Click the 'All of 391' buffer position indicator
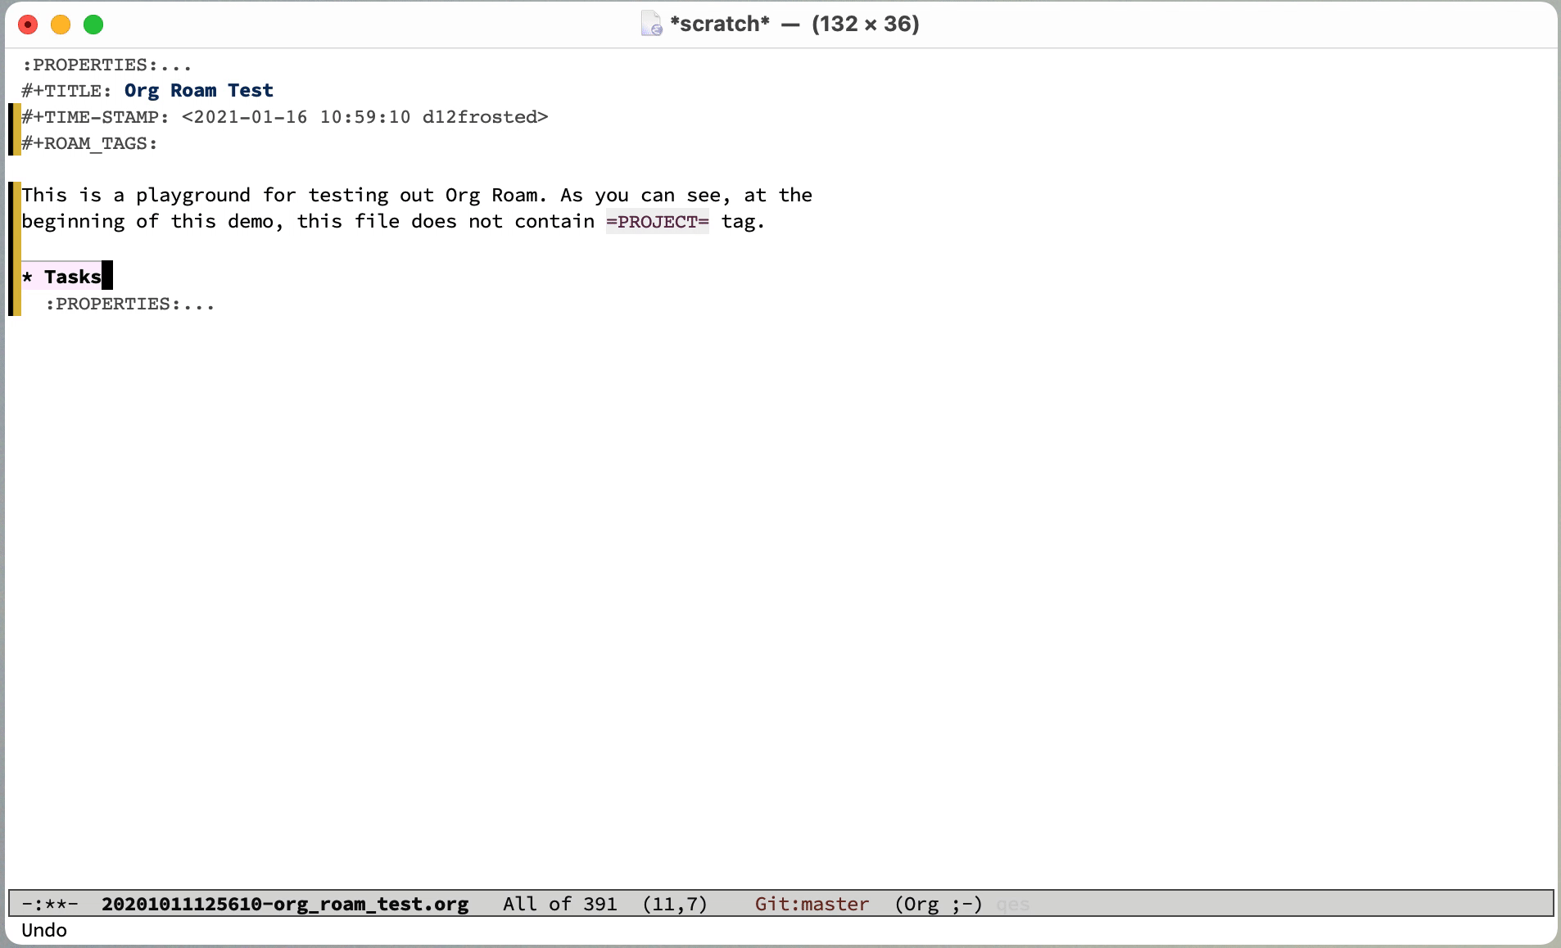The height and width of the screenshot is (948, 1561). tap(559, 904)
